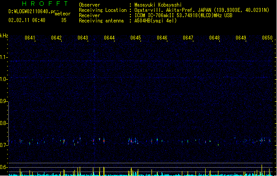Click the 1.0 kHz frequency label
Viewport: 277px width, 176px height.
4,79
